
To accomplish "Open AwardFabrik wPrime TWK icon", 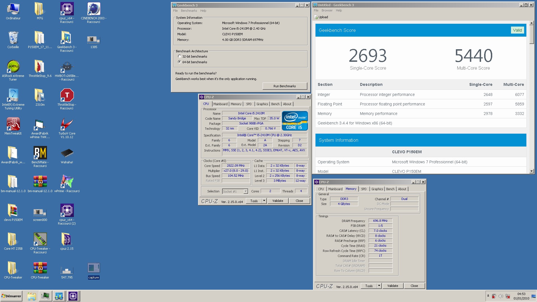I will 40,128.
